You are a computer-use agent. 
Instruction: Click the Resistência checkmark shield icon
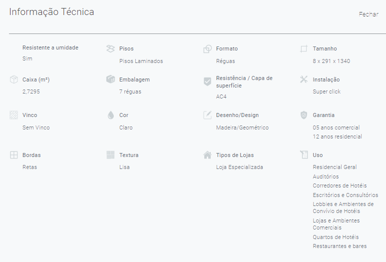pyautogui.click(x=208, y=81)
